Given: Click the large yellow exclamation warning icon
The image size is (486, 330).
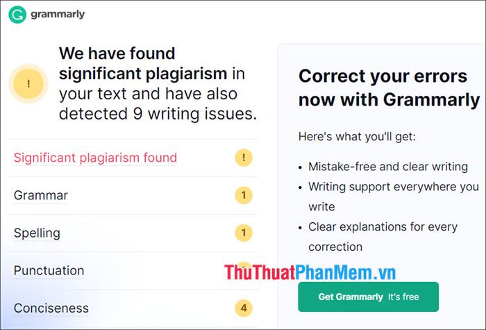Looking at the screenshot, I should click(28, 83).
